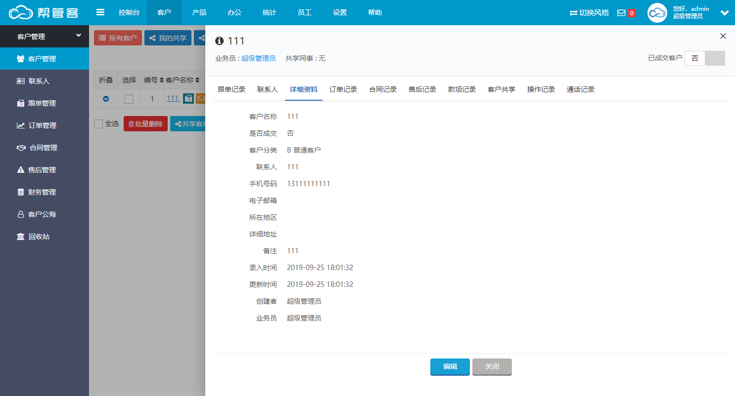Click the 编辑 edit button
The height and width of the screenshot is (396, 735).
pos(450,367)
